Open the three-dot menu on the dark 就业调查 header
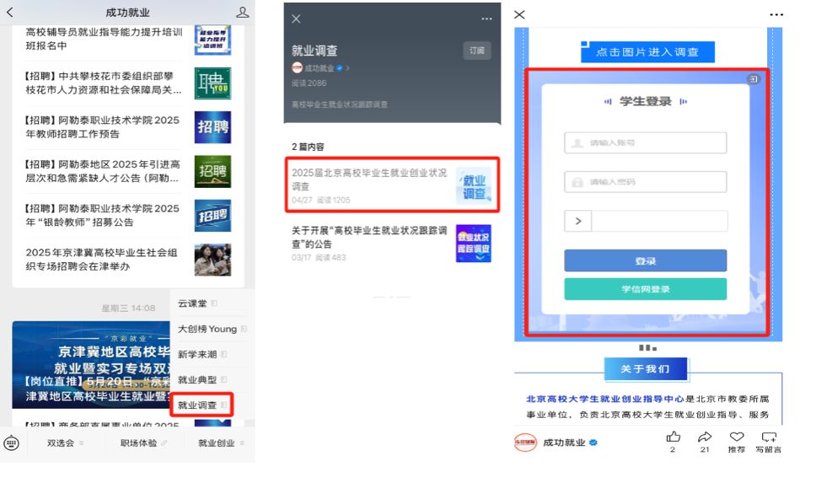Image resolution: width=816 pixels, height=488 pixels. click(486, 19)
